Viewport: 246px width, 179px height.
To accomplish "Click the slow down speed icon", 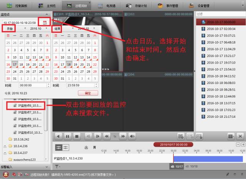I will (106, 136).
